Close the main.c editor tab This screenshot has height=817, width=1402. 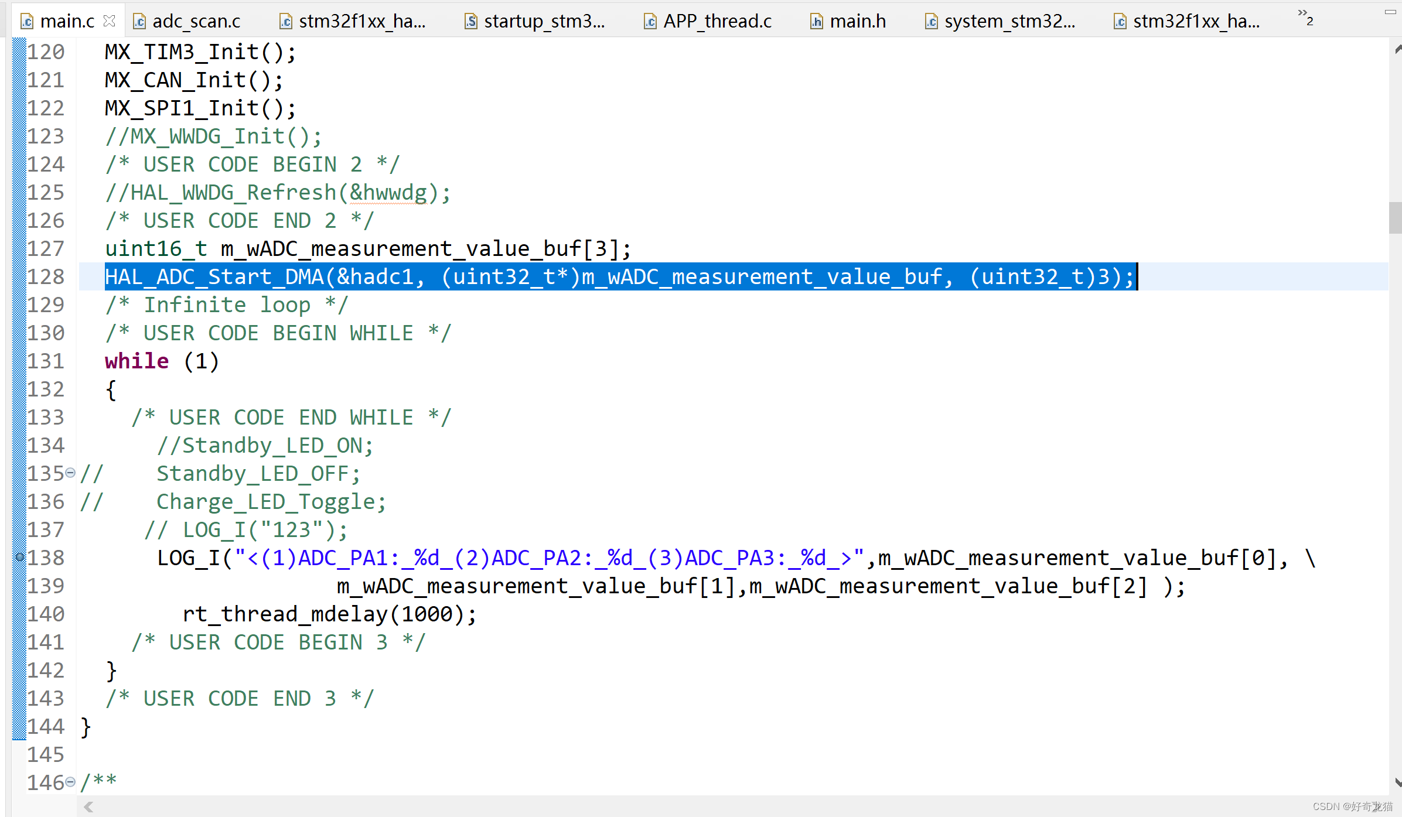tap(109, 21)
